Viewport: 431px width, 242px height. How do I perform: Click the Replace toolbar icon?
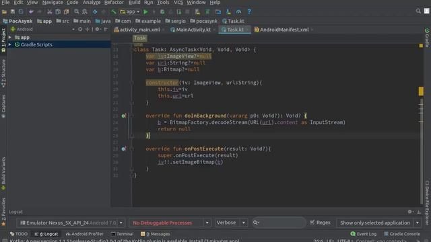click(85, 12)
